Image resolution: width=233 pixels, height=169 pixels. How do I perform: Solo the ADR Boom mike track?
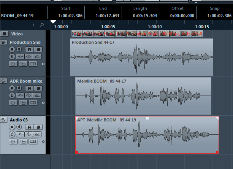pos(3,81)
